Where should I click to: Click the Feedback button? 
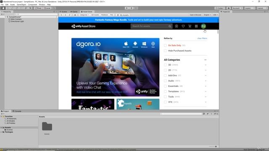pyautogui.click(x=105, y=15)
